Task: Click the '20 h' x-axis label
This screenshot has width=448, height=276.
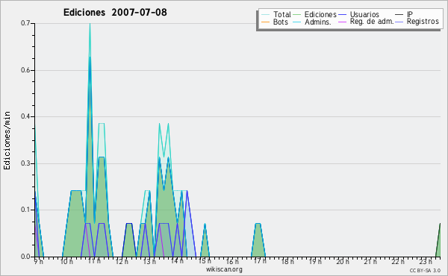Action: 343,261
